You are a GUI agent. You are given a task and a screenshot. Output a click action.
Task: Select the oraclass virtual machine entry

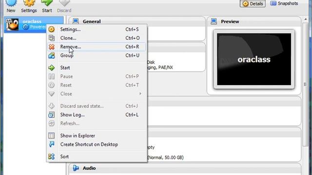(x=34, y=24)
